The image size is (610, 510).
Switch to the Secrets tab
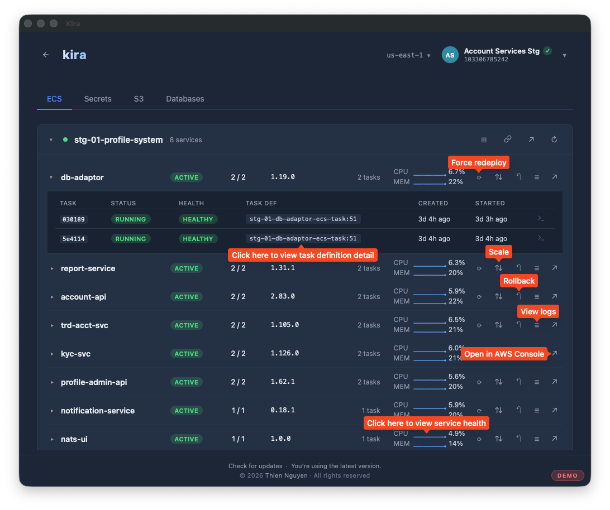98,99
